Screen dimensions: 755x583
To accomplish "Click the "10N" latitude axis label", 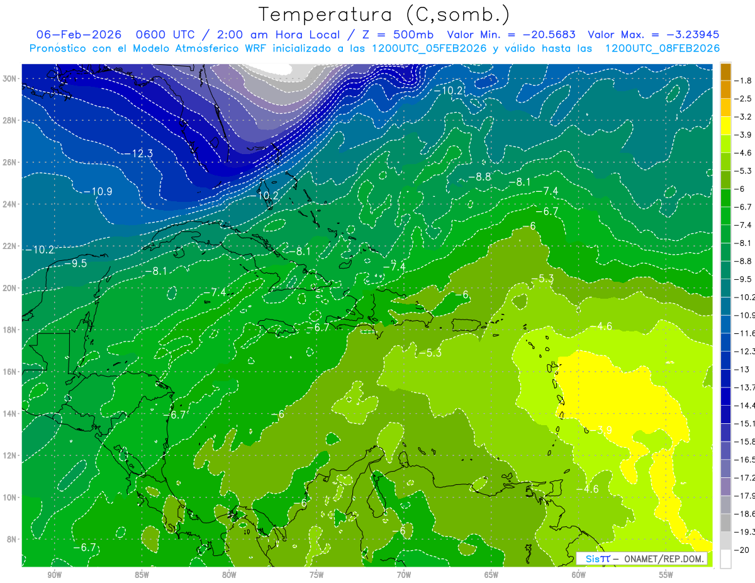I will point(10,497).
